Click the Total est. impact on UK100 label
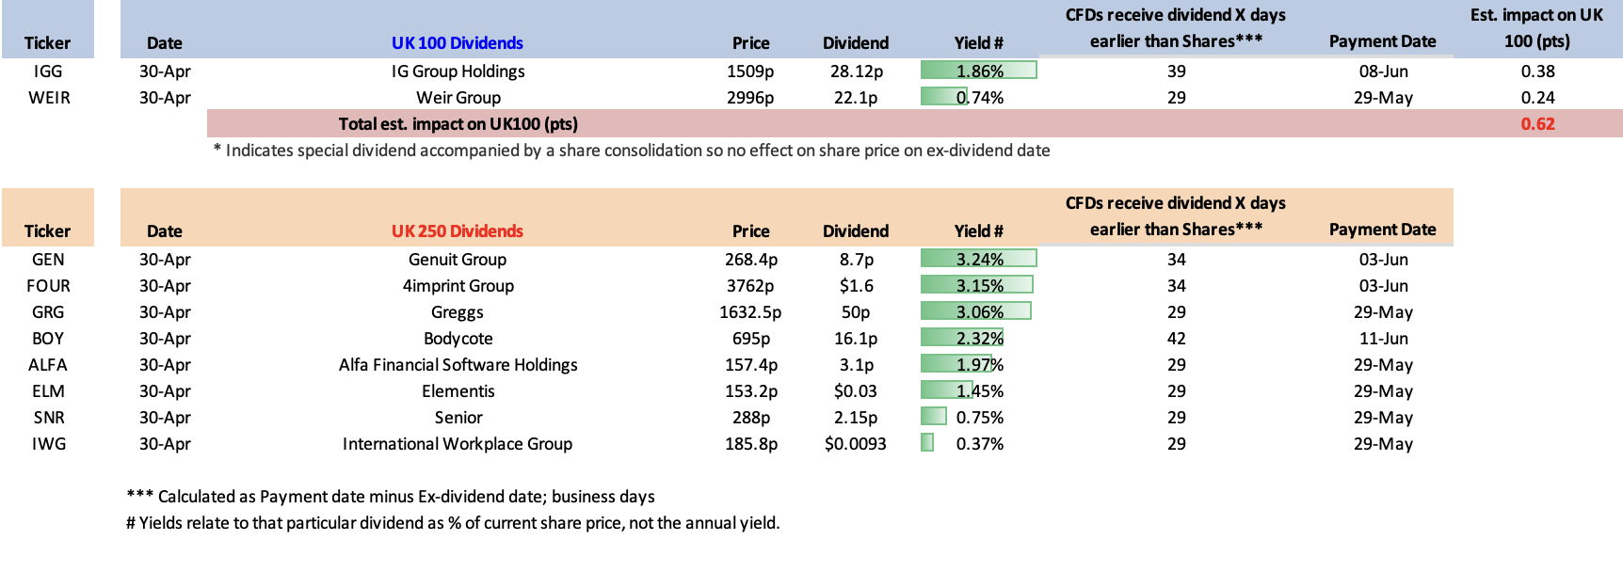1623x572 pixels. [458, 124]
